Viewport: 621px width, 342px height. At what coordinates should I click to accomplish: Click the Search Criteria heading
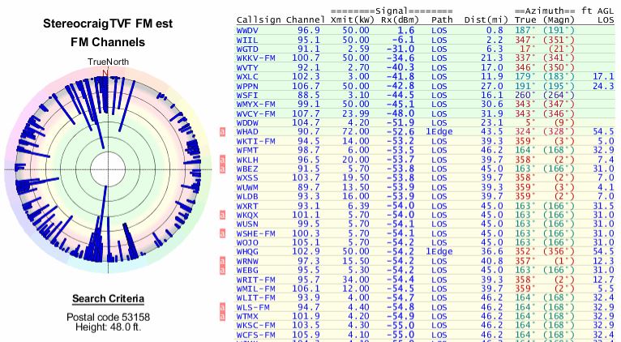coord(105,298)
